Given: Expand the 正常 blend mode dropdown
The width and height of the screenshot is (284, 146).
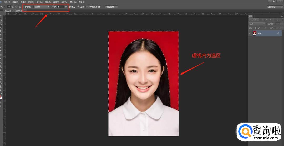Looking at the screenshot, I should [257, 24].
